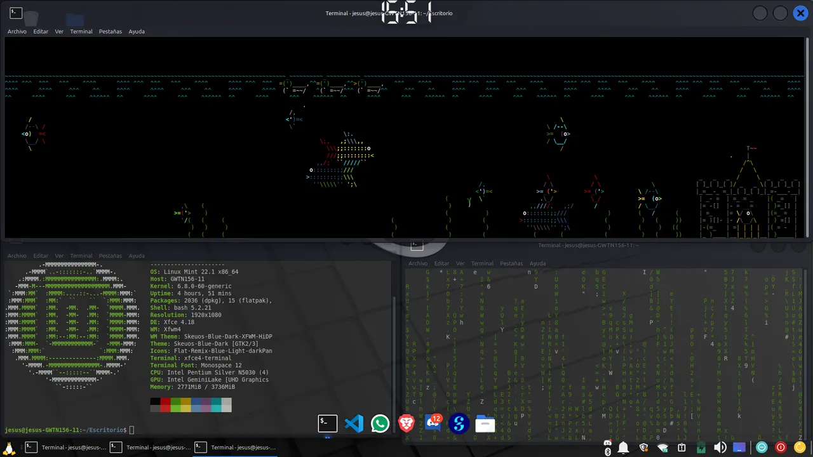Open the Archivo menu in the top Escritorio terminal

tap(17, 31)
